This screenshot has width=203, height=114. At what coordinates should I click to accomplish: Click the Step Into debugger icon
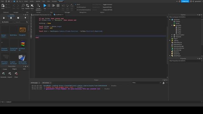pyautogui.click(x=63, y=6)
